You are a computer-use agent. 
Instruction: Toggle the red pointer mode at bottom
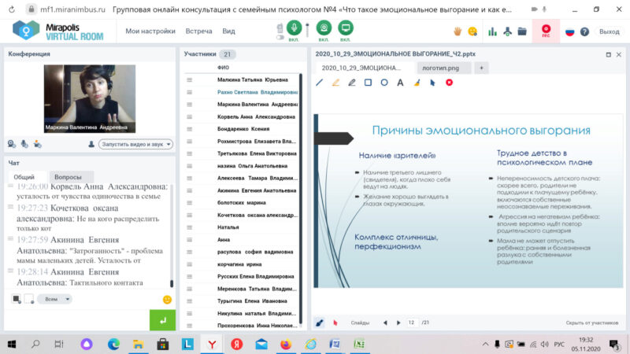pyautogui.click(x=335, y=323)
